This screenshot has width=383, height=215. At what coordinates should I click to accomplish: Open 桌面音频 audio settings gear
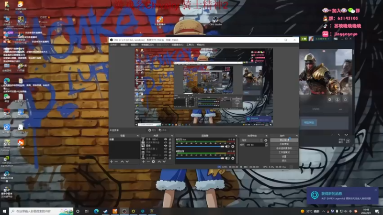coord(233,158)
